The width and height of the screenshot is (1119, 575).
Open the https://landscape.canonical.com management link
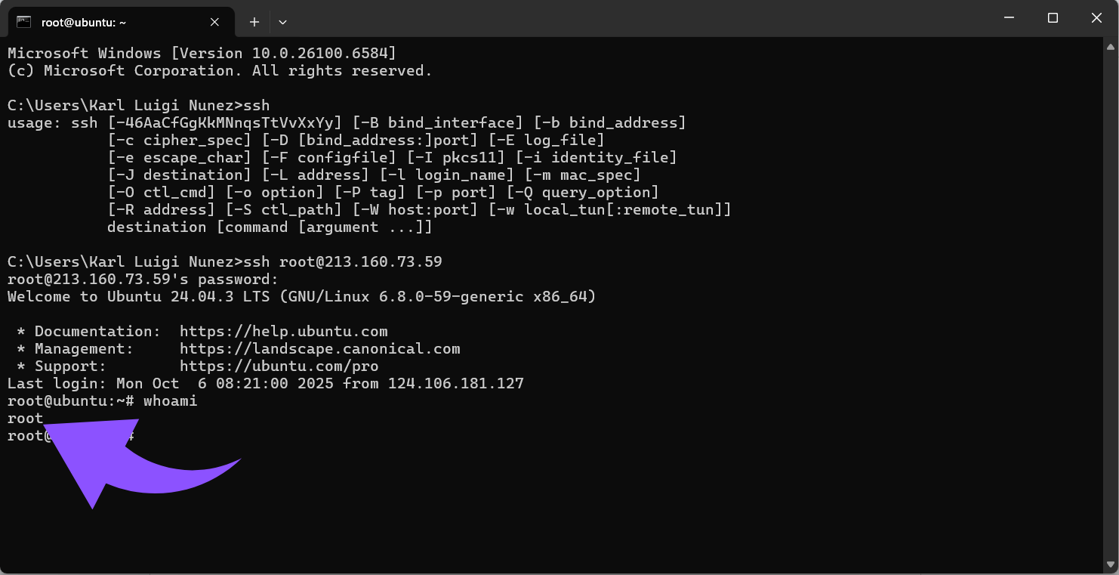(x=319, y=349)
